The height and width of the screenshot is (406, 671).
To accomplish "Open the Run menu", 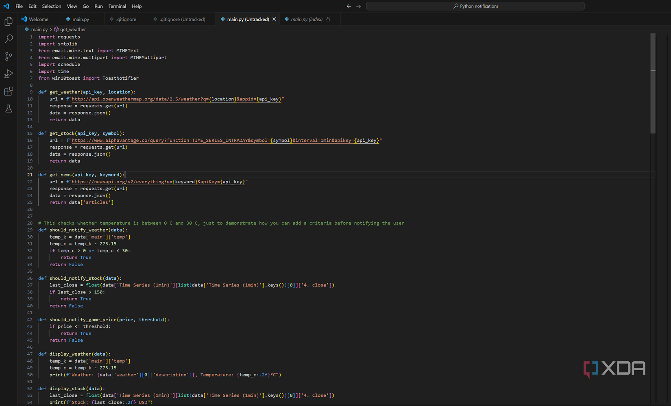I will point(98,6).
